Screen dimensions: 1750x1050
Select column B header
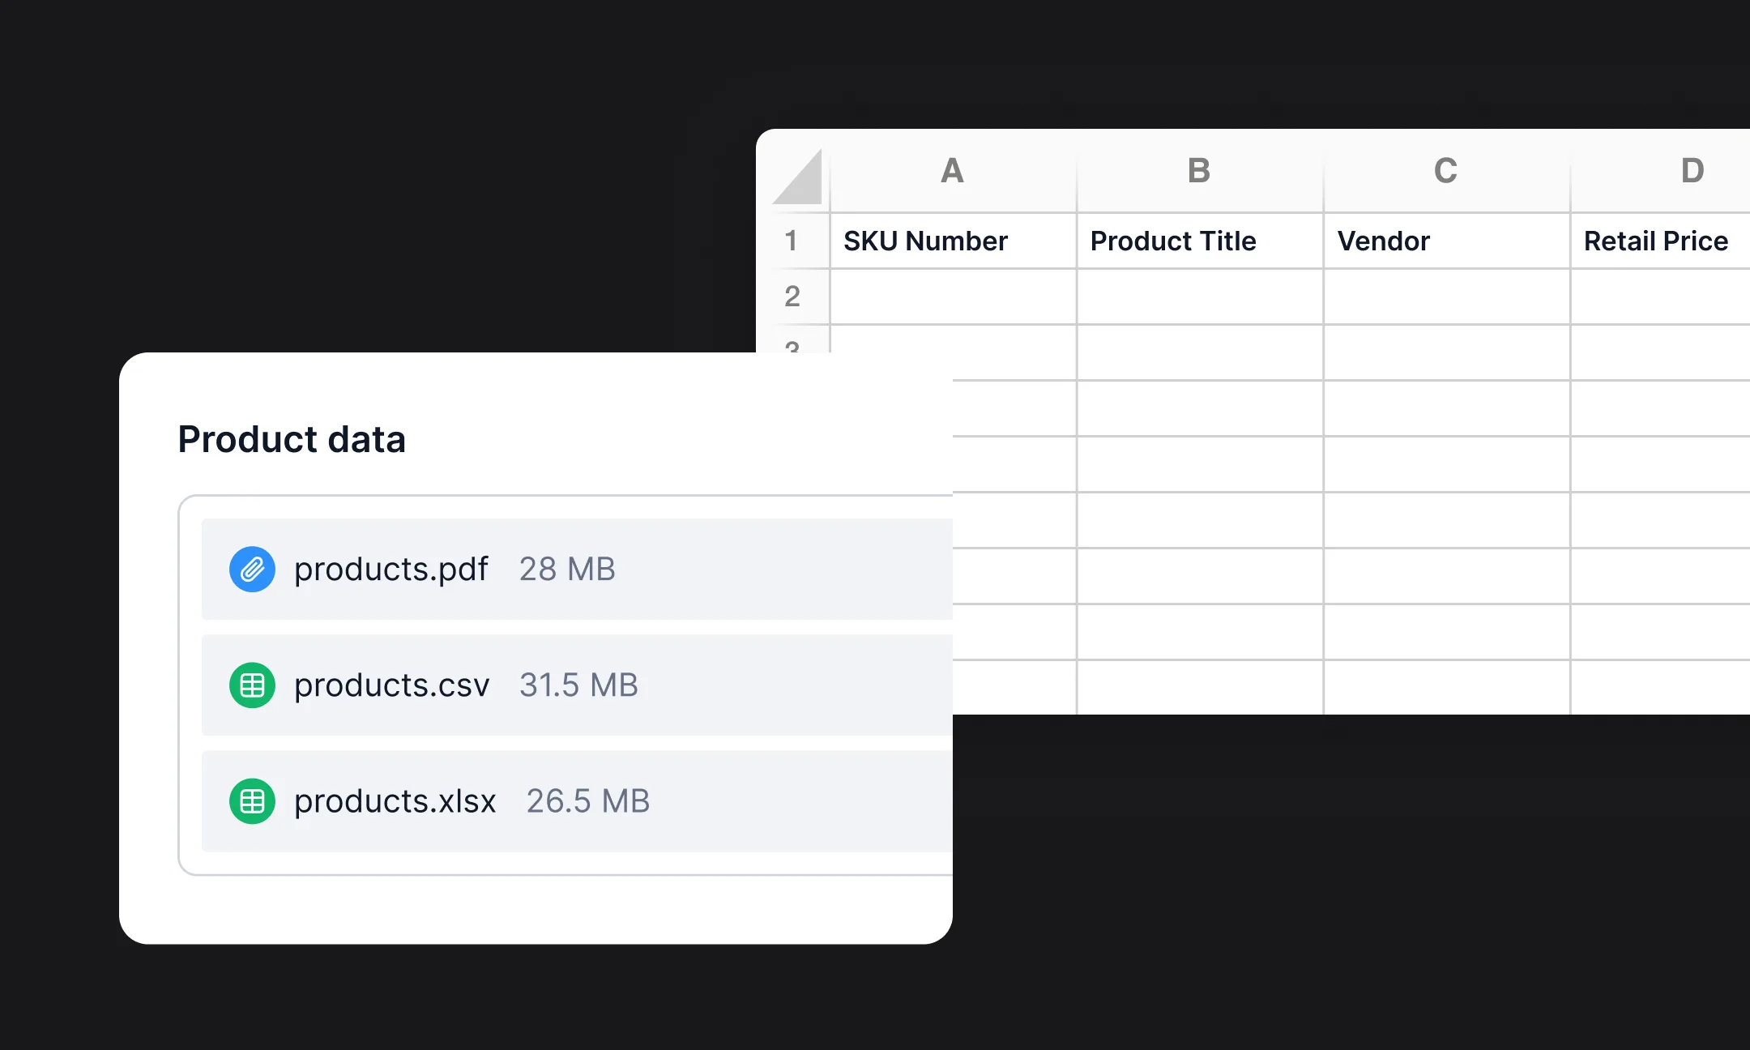[x=1199, y=171]
